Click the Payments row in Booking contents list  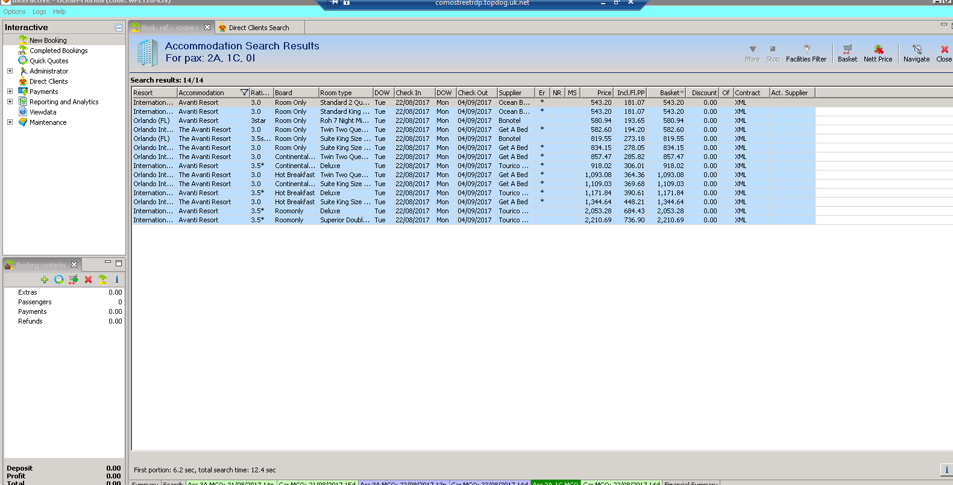64,311
